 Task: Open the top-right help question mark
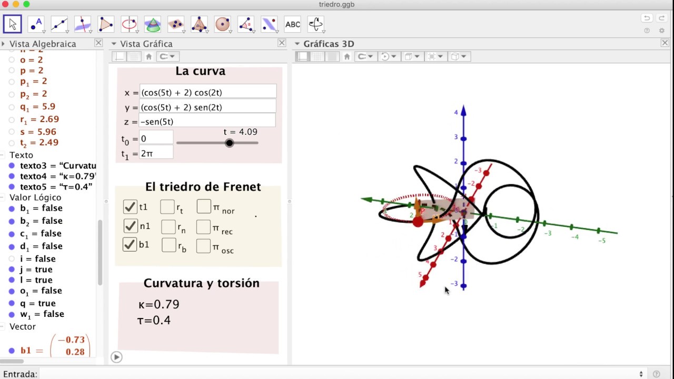click(647, 31)
